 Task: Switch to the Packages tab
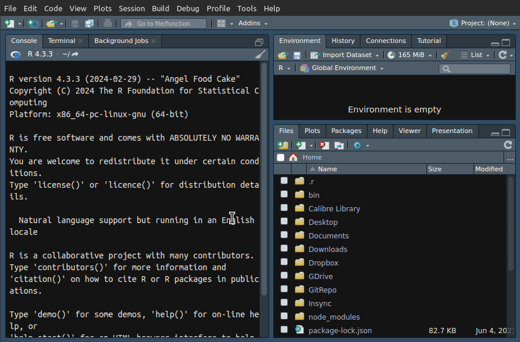(x=346, y=131)
